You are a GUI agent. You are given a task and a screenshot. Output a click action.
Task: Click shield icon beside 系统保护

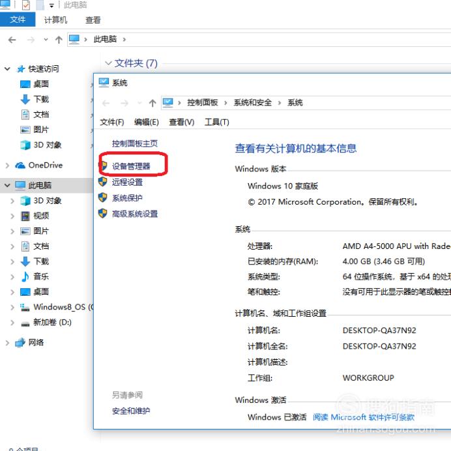pyautogui.click(x=103, y=197)
